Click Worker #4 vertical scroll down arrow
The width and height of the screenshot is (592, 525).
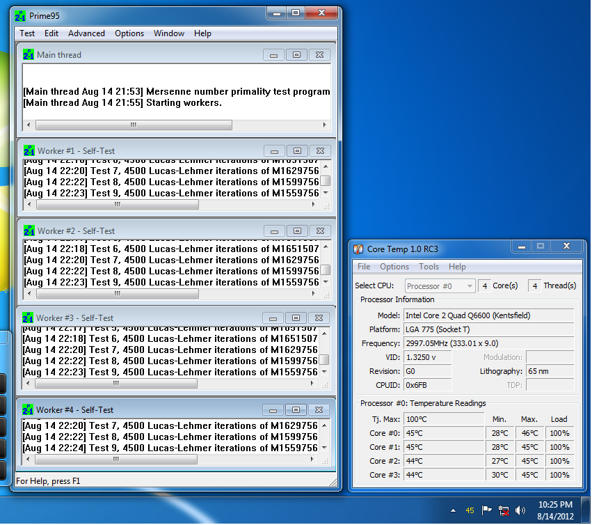coord(324,448)
